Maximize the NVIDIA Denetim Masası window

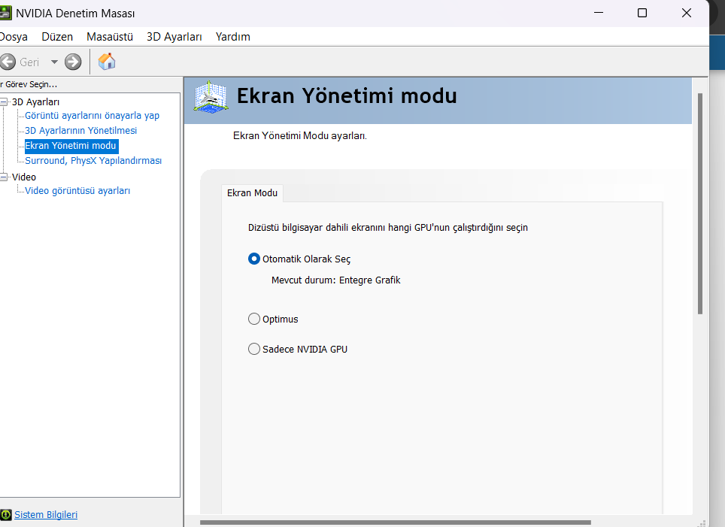pyautogui.click(x=642, y=13)
